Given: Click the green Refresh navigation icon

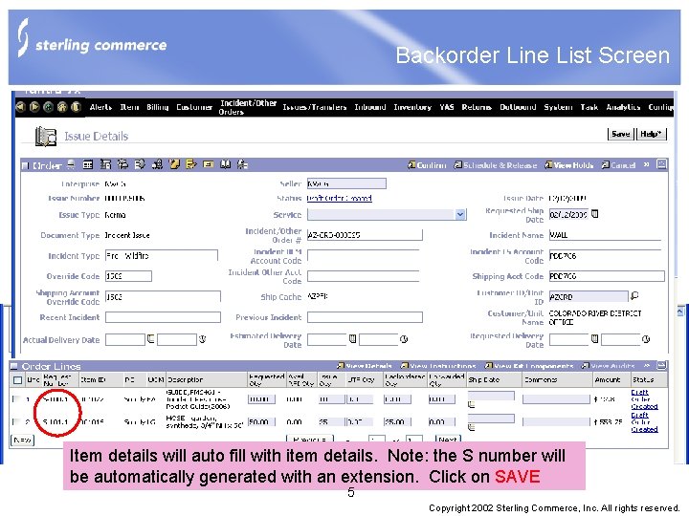Looking at the screenshot, I should pyautogui.click(x=48, y=107).
